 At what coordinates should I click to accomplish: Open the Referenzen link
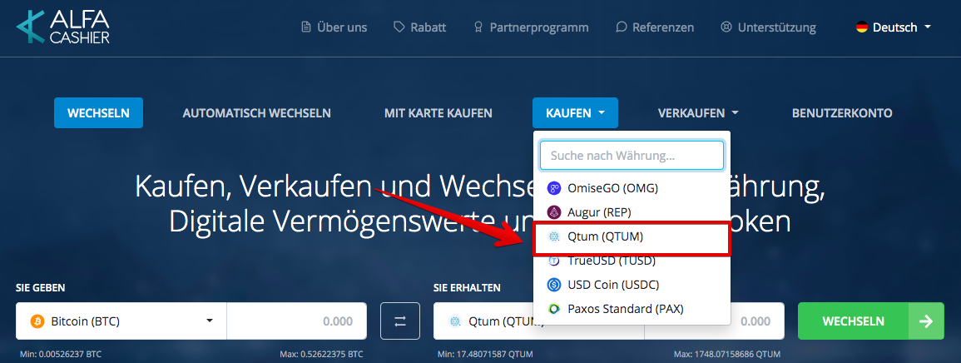(x=655, y=27)
